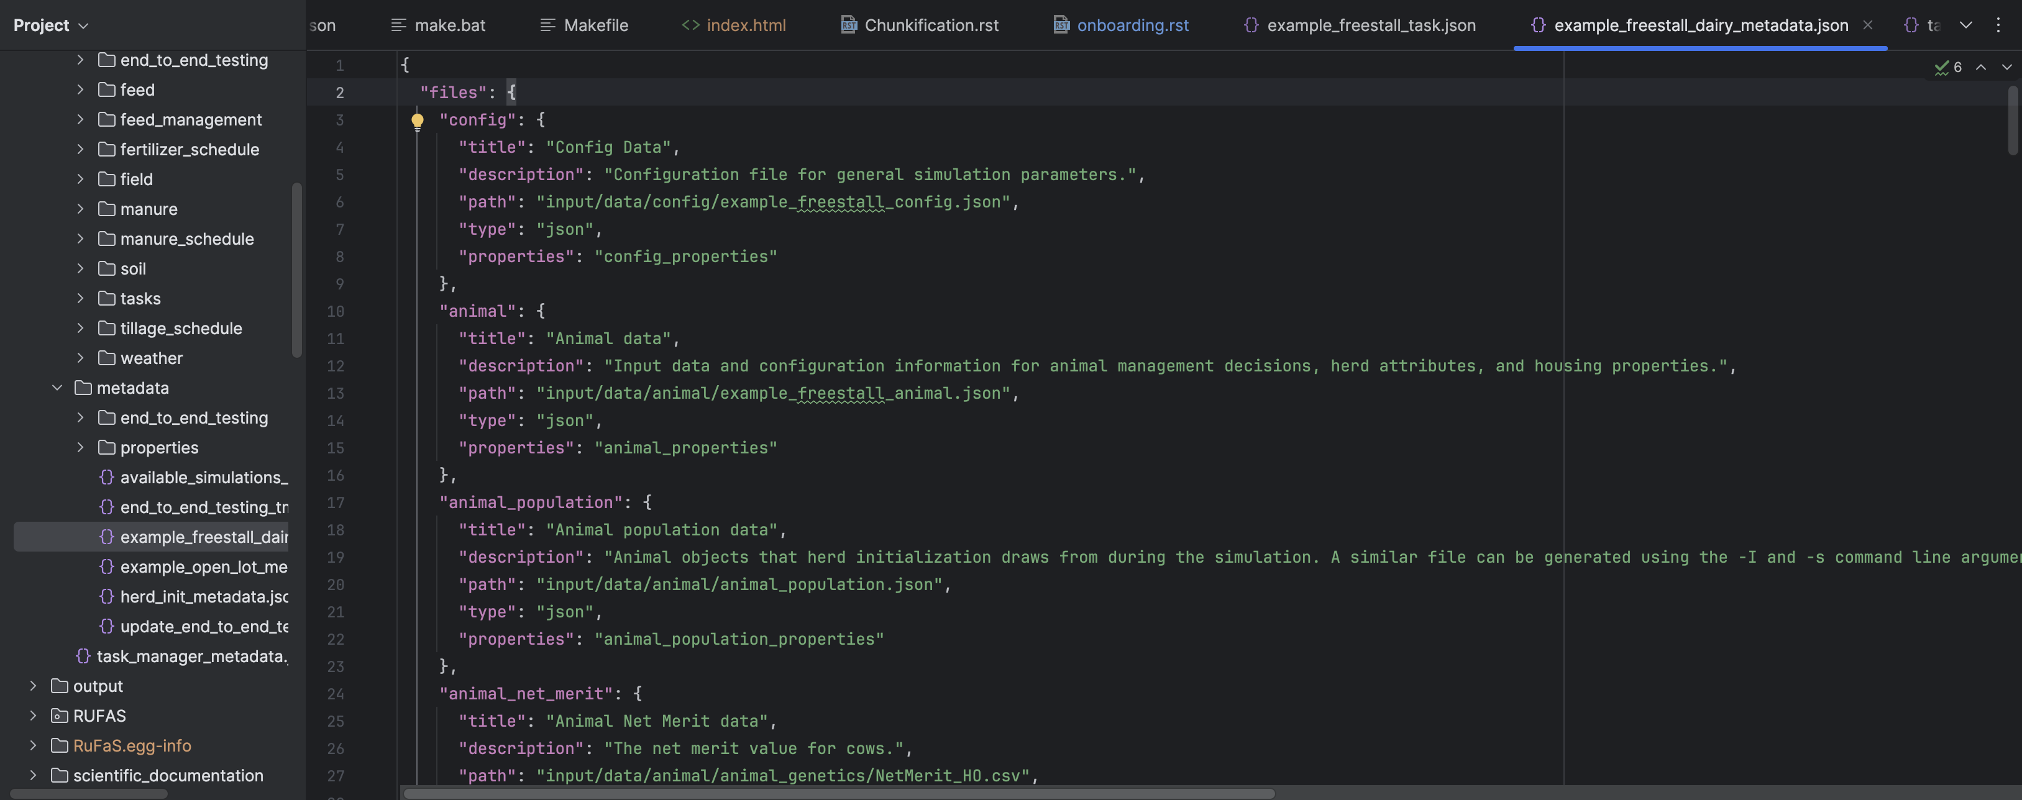Open the editor tabs more-options menu
Viewport: 2022px width, 800px height.
[x=1998, y=25]
